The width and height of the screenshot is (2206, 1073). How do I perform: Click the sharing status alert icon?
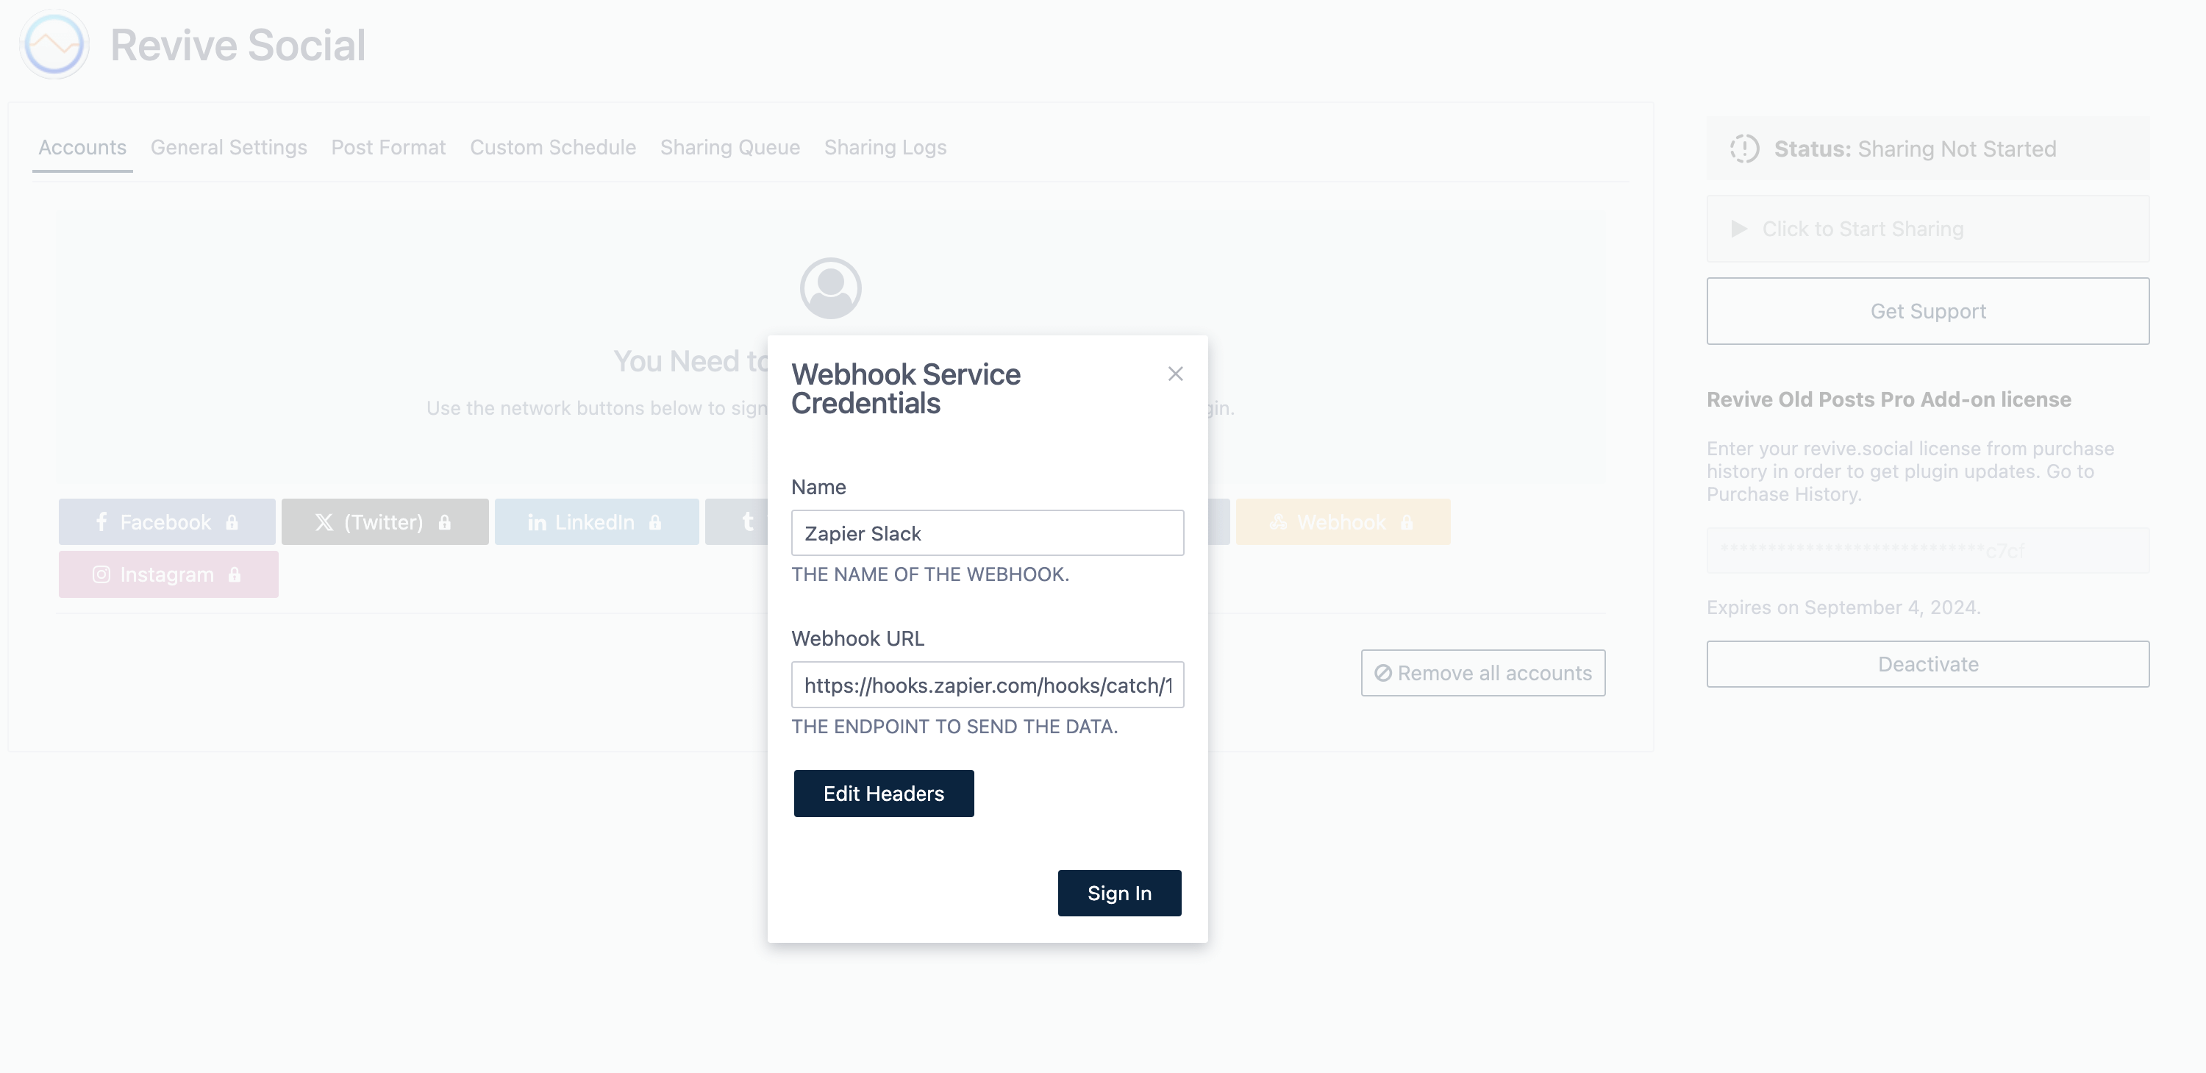tap(1743, 149)
